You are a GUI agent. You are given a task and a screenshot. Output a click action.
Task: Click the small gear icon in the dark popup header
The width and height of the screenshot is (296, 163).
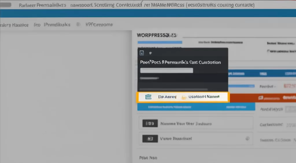(x=150, y=53)
